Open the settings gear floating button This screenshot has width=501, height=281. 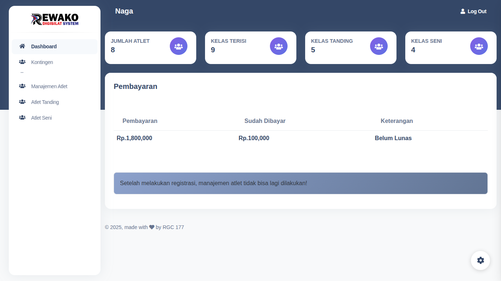(x=480, y=260)
